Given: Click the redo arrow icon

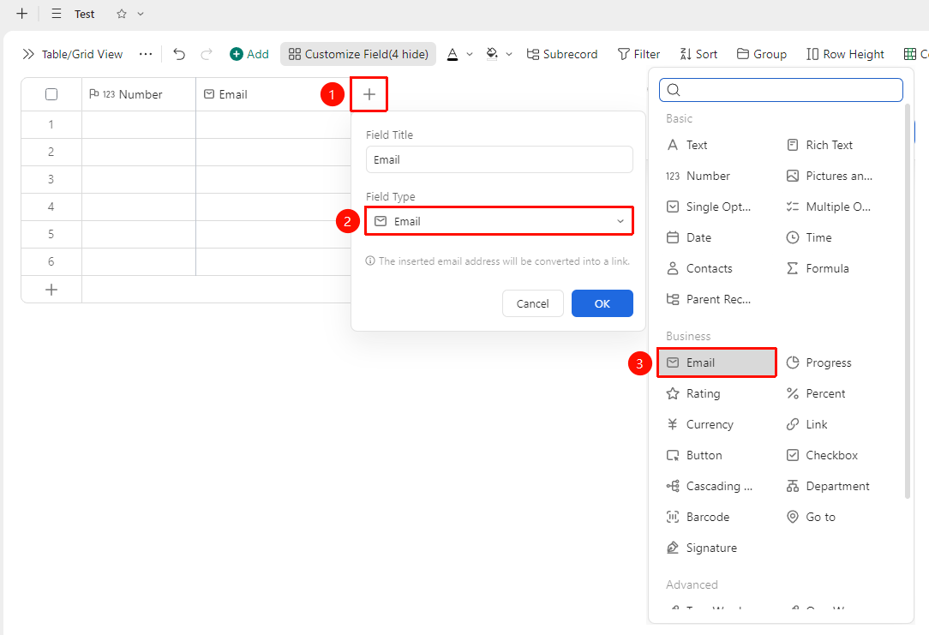Looking at the screenshot, I should click(x=207, y=55).
